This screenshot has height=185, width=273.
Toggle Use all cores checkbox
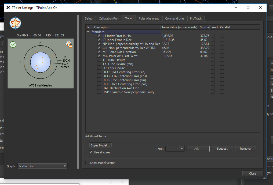(x=91, y=152)
